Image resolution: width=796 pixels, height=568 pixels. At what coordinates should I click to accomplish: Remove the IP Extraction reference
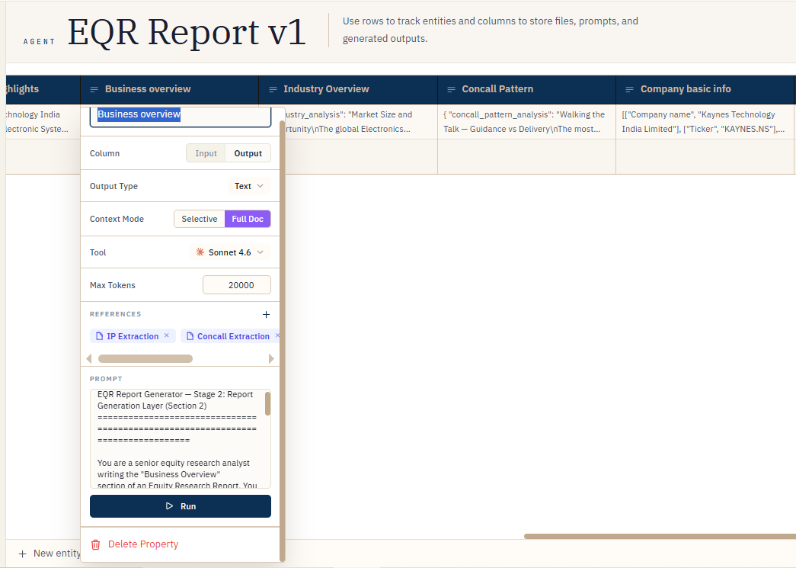(167, 335)
